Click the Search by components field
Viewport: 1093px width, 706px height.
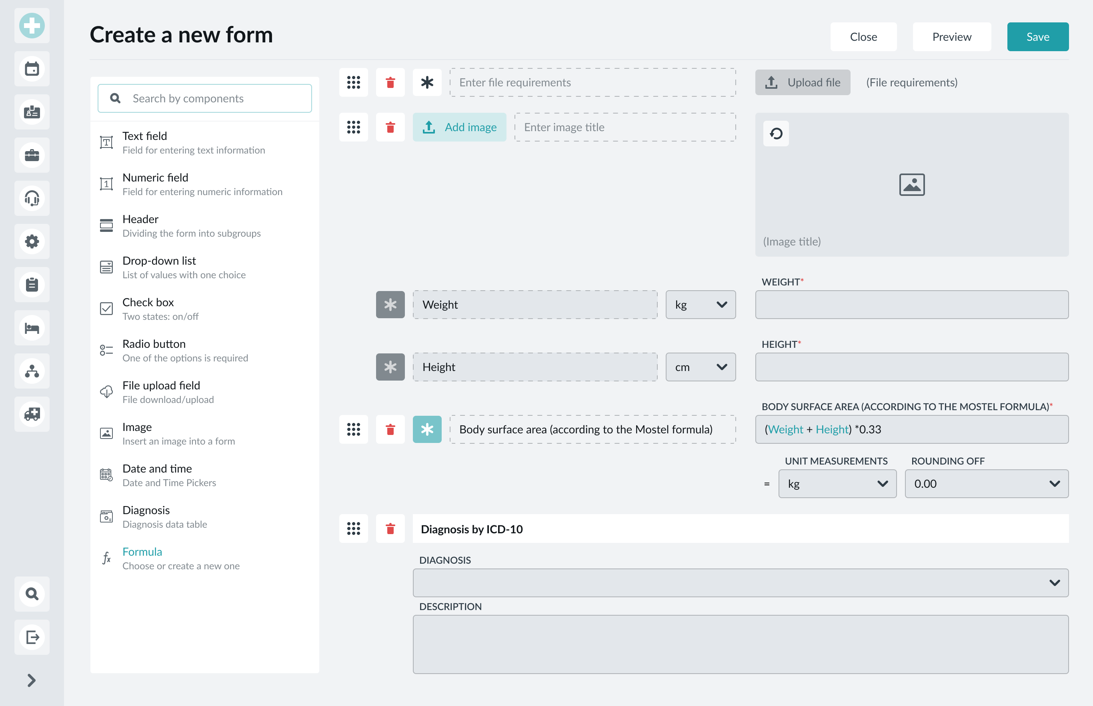point(204,98)
